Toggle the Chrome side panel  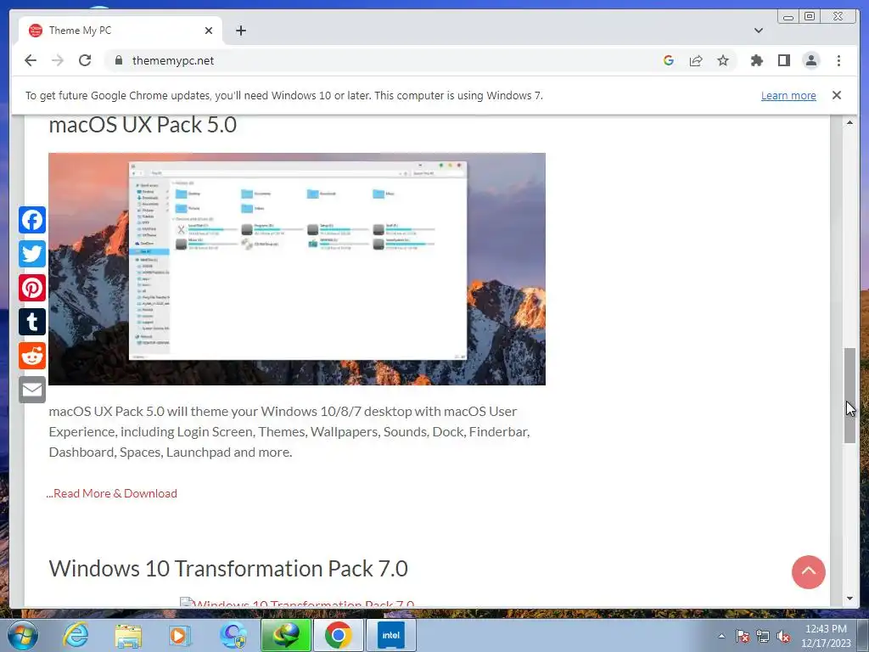click(783, 60)
